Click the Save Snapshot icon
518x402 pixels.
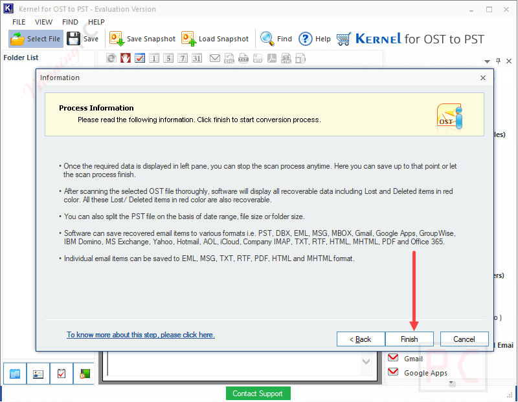[117, 39]
